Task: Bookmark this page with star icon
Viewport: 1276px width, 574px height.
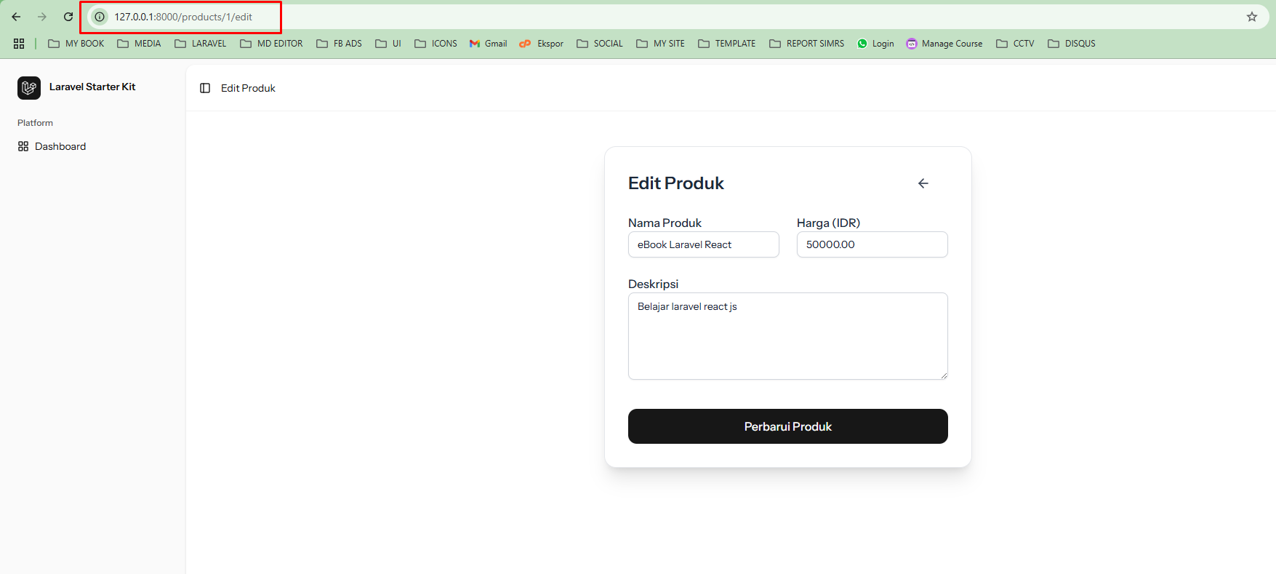Action: [1251, 17]
